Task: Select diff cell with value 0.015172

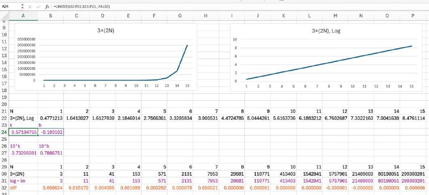Action: coord(77,187)
